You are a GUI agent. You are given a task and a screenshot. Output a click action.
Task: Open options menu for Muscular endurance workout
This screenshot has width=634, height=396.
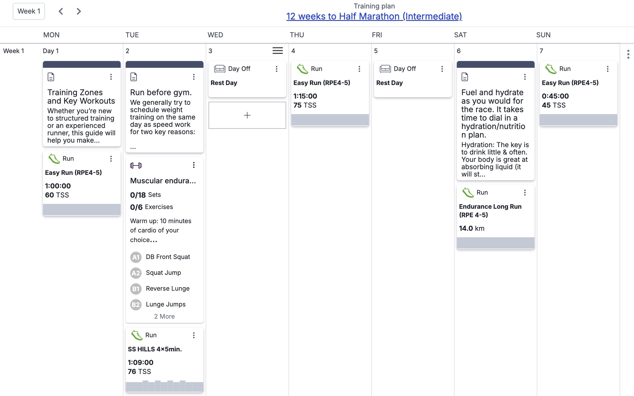pyautogui.click(x=194, y=165)
